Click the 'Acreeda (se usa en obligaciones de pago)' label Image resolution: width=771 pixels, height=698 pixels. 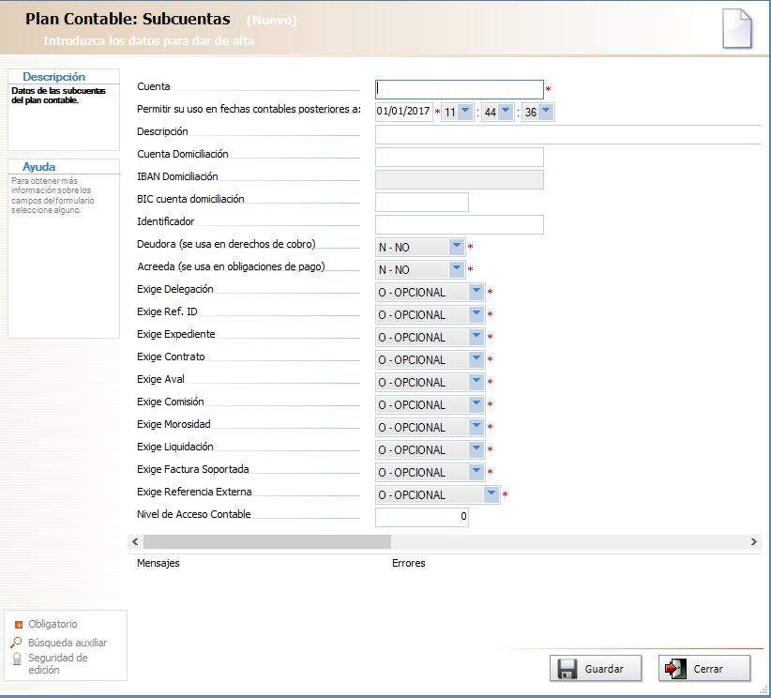click(231, 266)
